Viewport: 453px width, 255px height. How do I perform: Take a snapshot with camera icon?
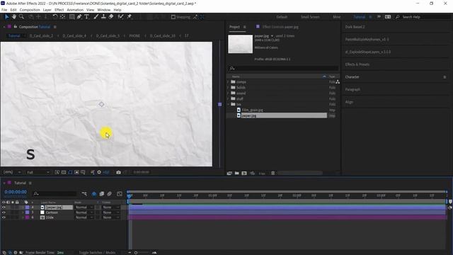coord(118,172)
